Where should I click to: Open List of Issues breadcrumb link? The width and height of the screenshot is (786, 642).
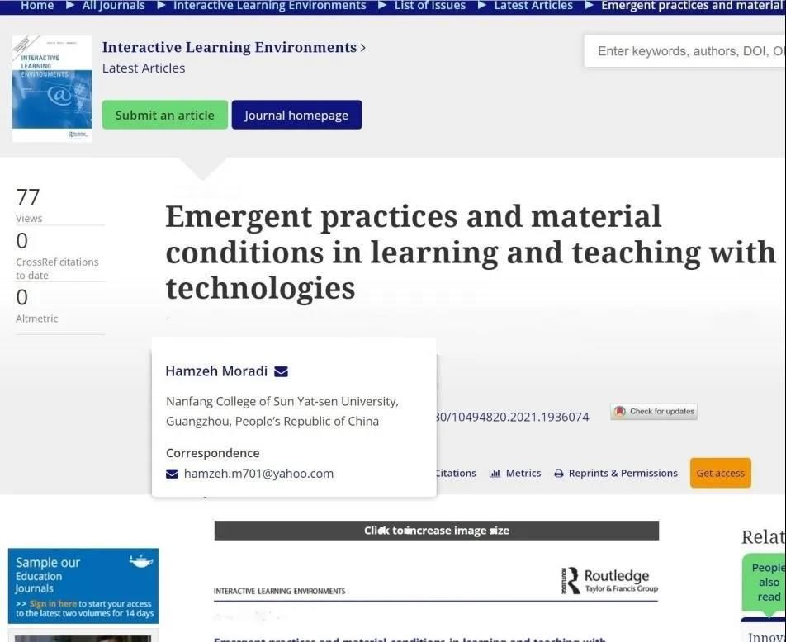point(429,6)
